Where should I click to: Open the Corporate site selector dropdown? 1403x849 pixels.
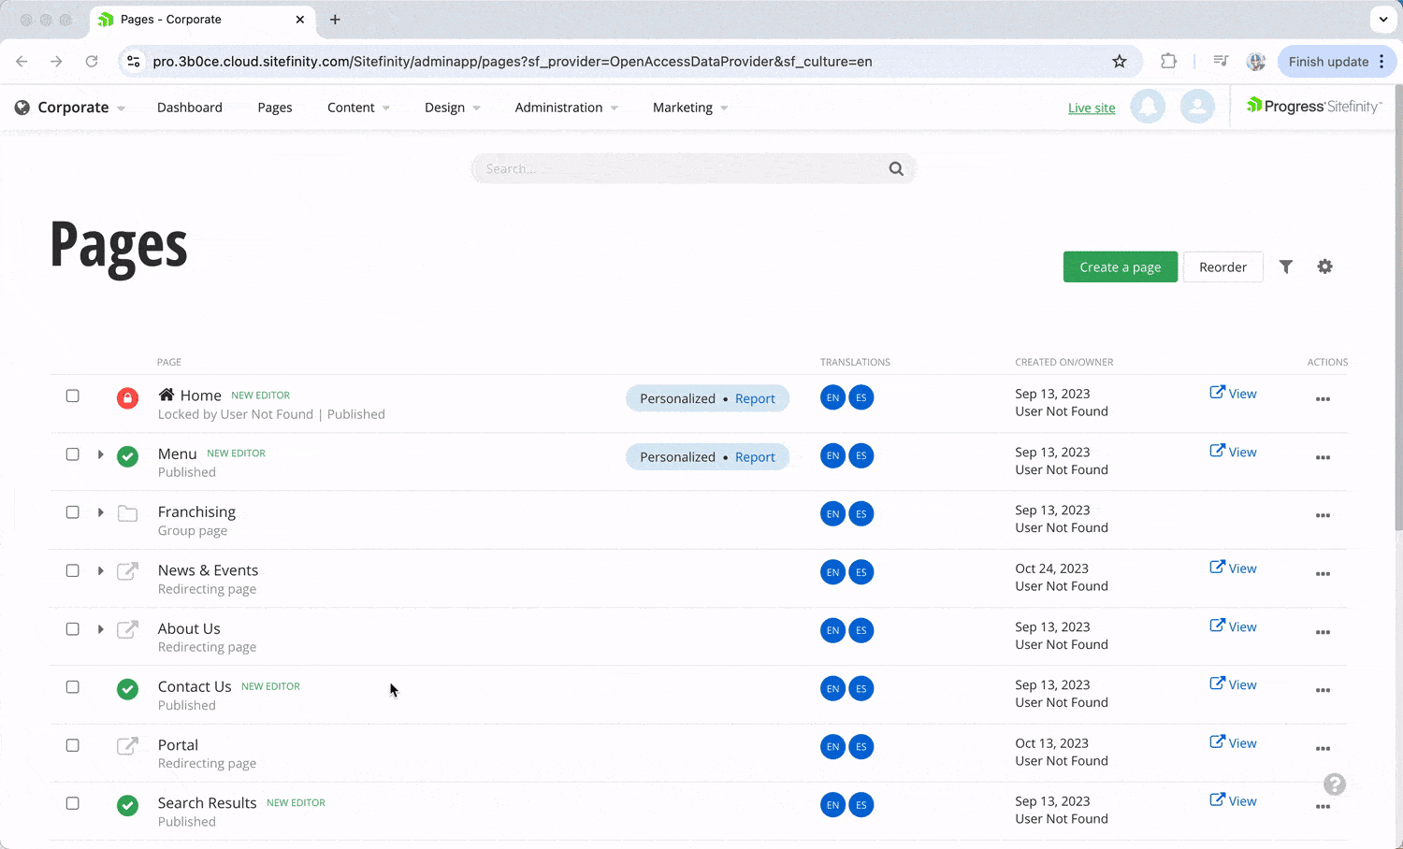71,108
